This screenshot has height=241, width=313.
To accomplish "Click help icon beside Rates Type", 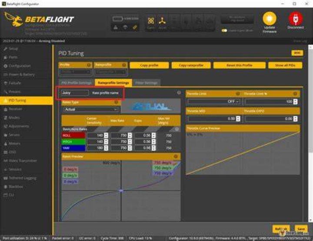I will coord(116,102).
